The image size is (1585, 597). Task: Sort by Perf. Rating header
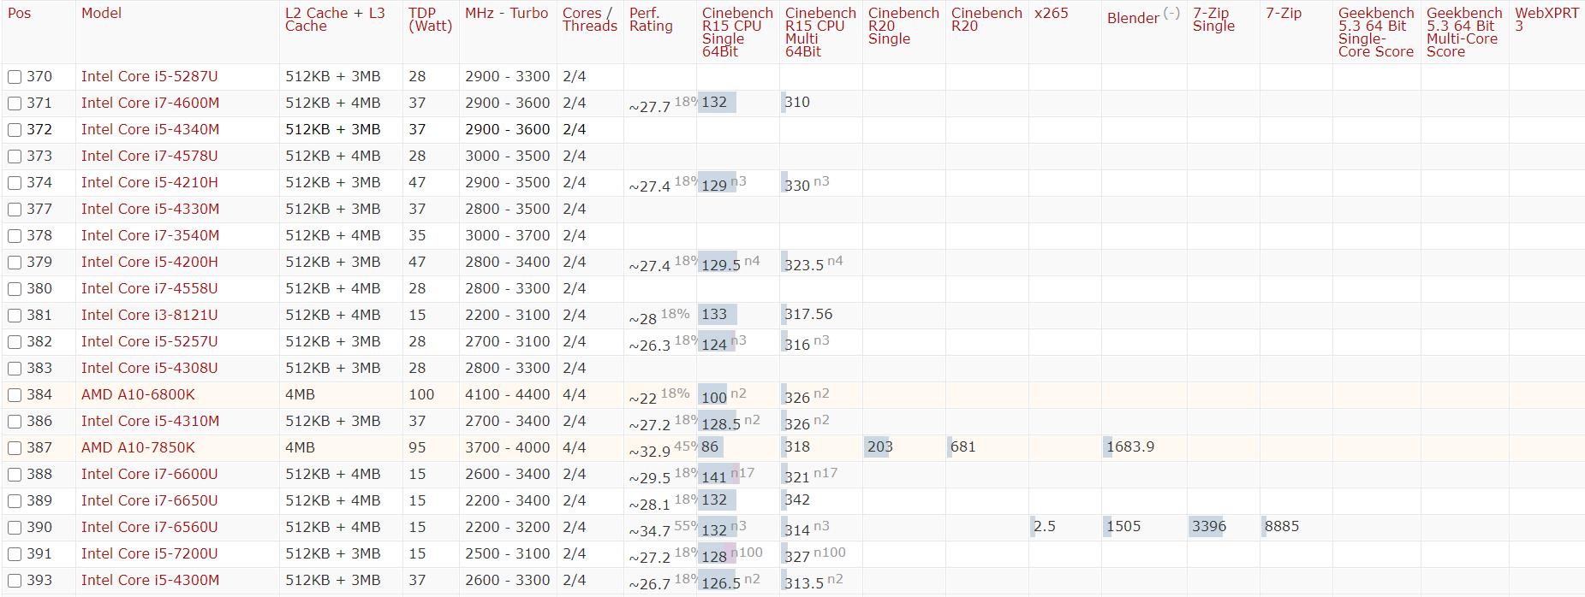click(651, 20)
